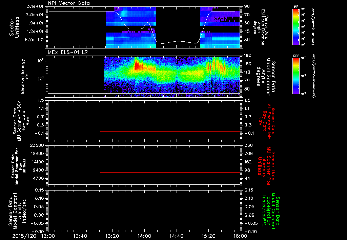
Task: Click the NF flux color bar
Action: 296,26
